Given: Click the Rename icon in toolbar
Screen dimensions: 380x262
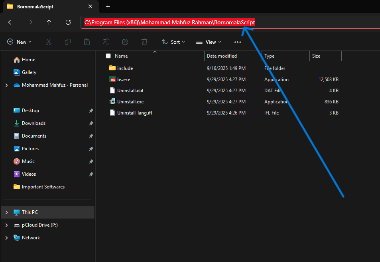Looking at the screenshot, I should click(106, 42).
